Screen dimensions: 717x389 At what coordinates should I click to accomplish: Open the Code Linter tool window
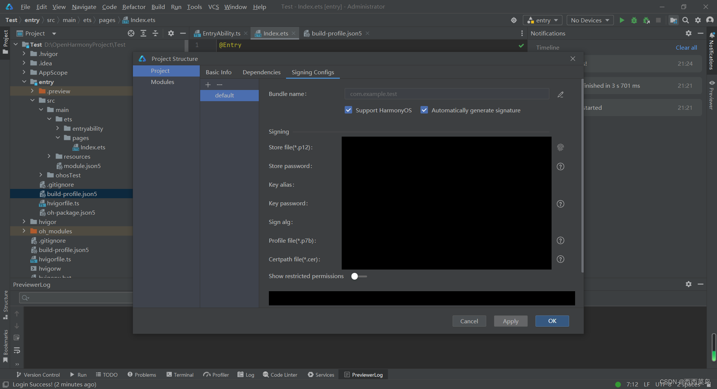point(280,374)
